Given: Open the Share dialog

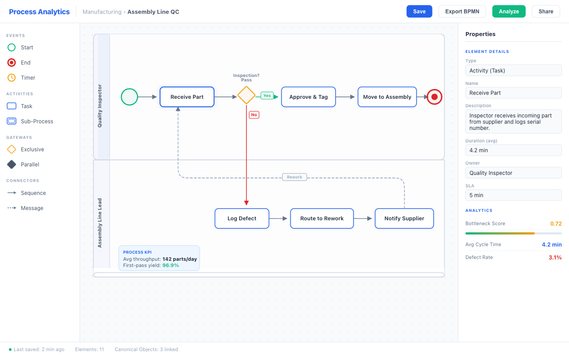Looking at the screenshot, I should [546, 11].
